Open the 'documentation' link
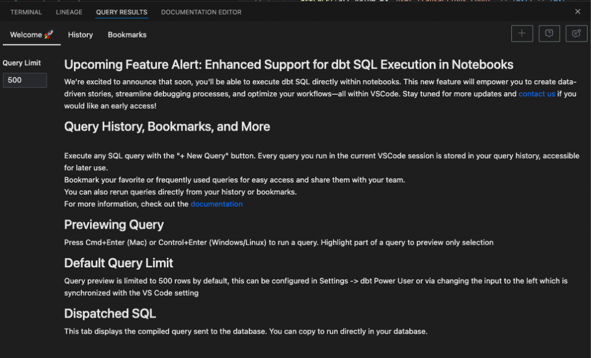 point(216,204)
